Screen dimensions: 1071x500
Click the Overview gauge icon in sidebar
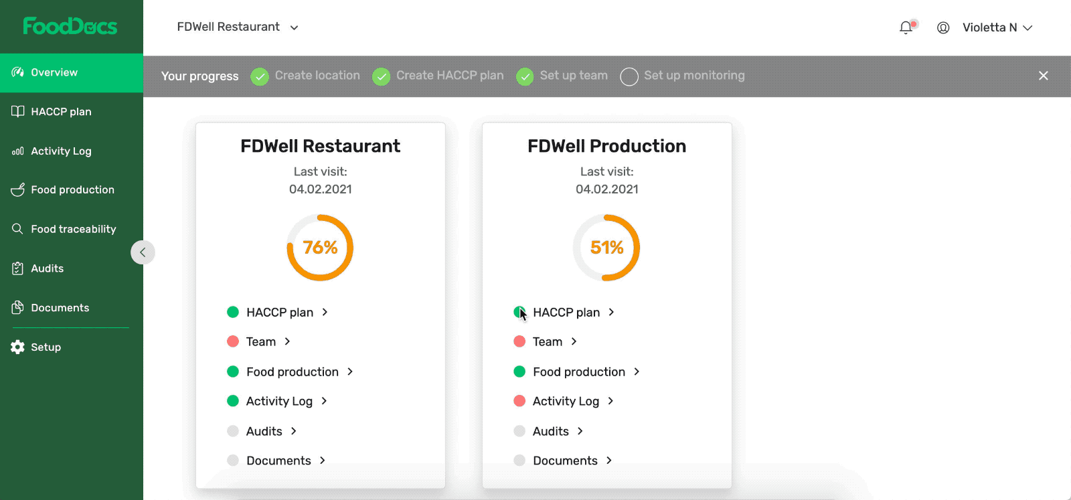point(18,72)
